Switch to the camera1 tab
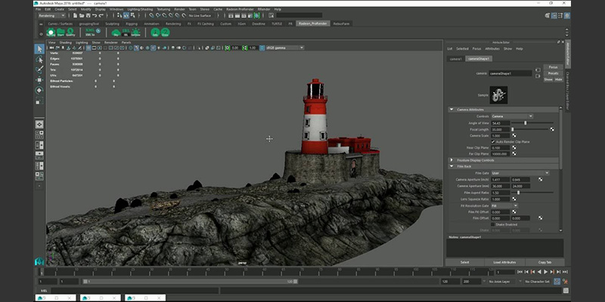Screen dimensions: 605x302 [x=456, y=59]
